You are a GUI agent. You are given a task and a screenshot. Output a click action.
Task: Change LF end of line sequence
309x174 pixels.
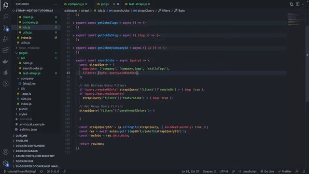pos(233,172)
